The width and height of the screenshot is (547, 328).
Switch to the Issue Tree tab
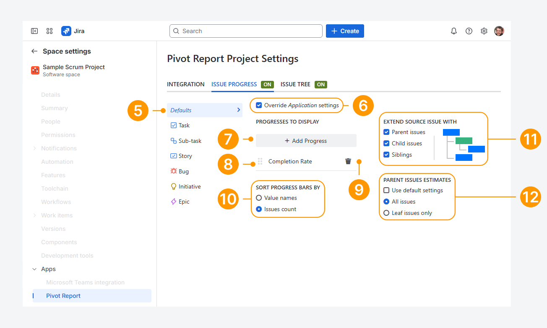pyautogui.click(x=295, y=84)
